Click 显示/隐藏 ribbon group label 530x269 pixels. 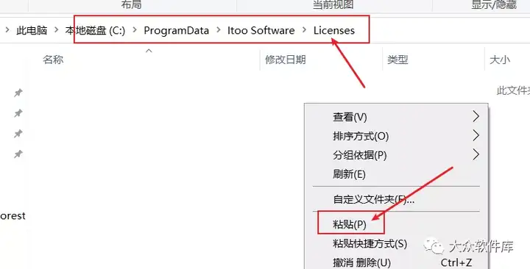click(x=494, y=4)
